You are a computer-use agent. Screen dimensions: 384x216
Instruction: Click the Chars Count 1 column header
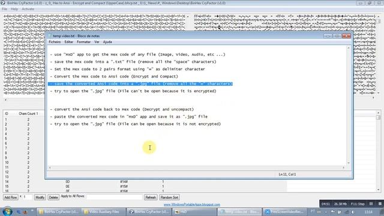point(28,113)
